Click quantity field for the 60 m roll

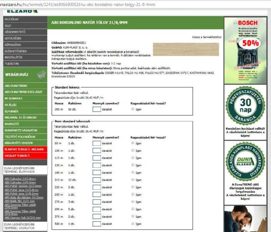[97, 143]
